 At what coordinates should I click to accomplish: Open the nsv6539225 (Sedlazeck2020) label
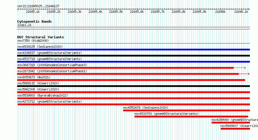(x=40, y=47)
